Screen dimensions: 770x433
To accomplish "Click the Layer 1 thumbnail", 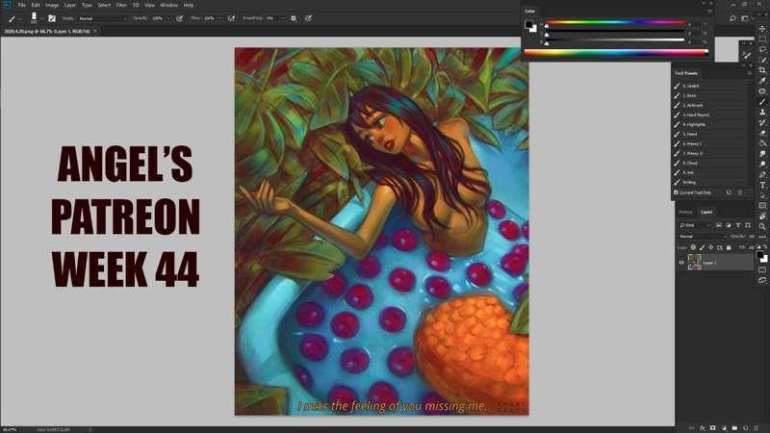I will pyautogui.click(x=694, y=262).
